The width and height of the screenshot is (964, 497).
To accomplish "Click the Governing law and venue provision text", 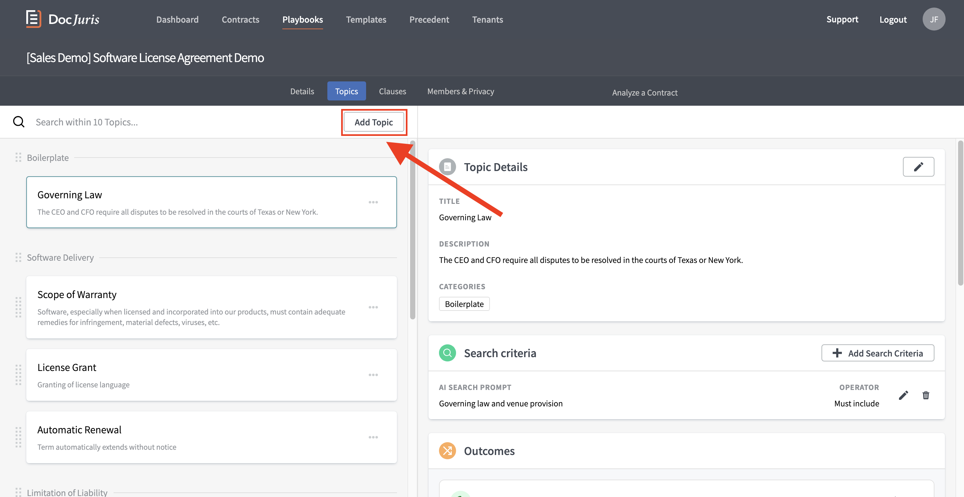I will (x=501, y=403).
